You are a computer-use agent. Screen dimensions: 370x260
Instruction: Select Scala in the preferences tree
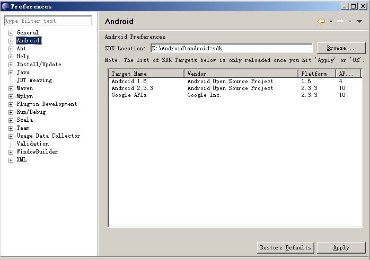pos(25,120)
